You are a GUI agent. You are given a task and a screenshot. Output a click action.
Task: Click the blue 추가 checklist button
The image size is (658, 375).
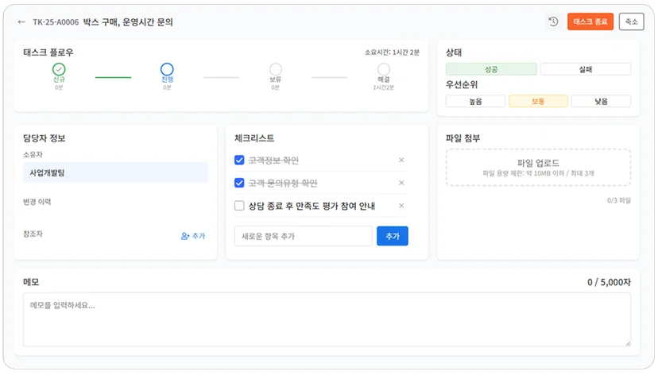393,236
